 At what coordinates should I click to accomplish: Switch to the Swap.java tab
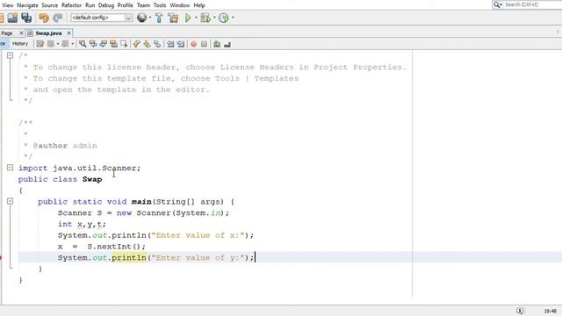coord(48,33)
